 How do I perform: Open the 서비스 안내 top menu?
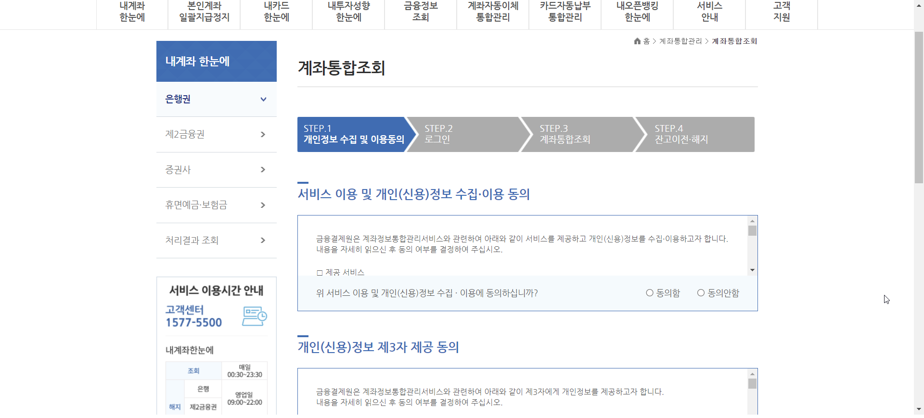[709, 12]
